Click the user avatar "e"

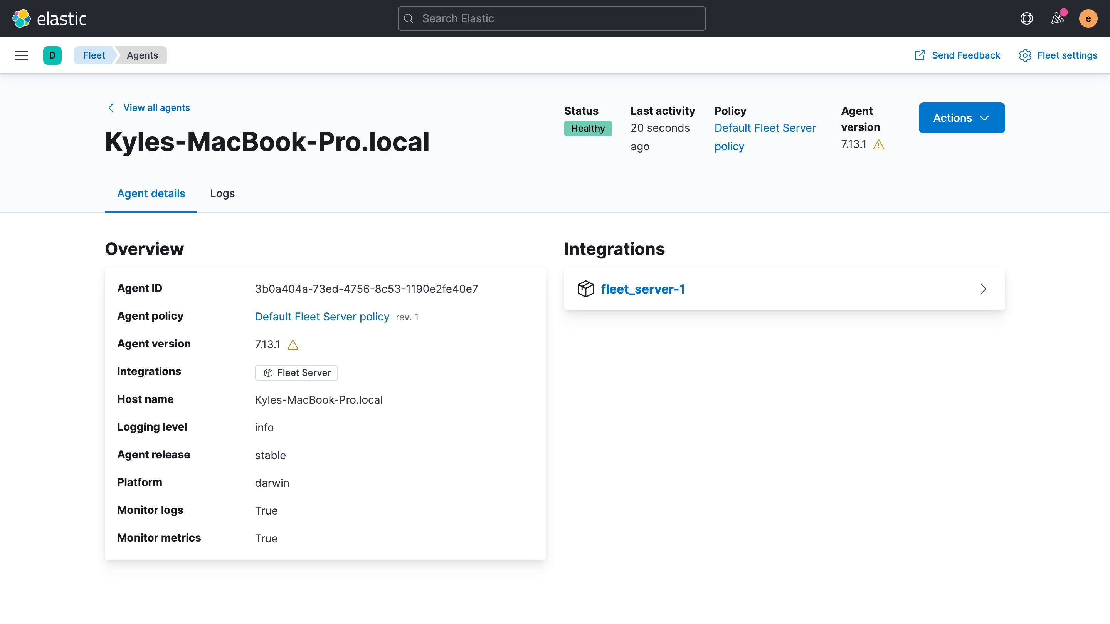pyautogui.click(x=1088, y=18)
